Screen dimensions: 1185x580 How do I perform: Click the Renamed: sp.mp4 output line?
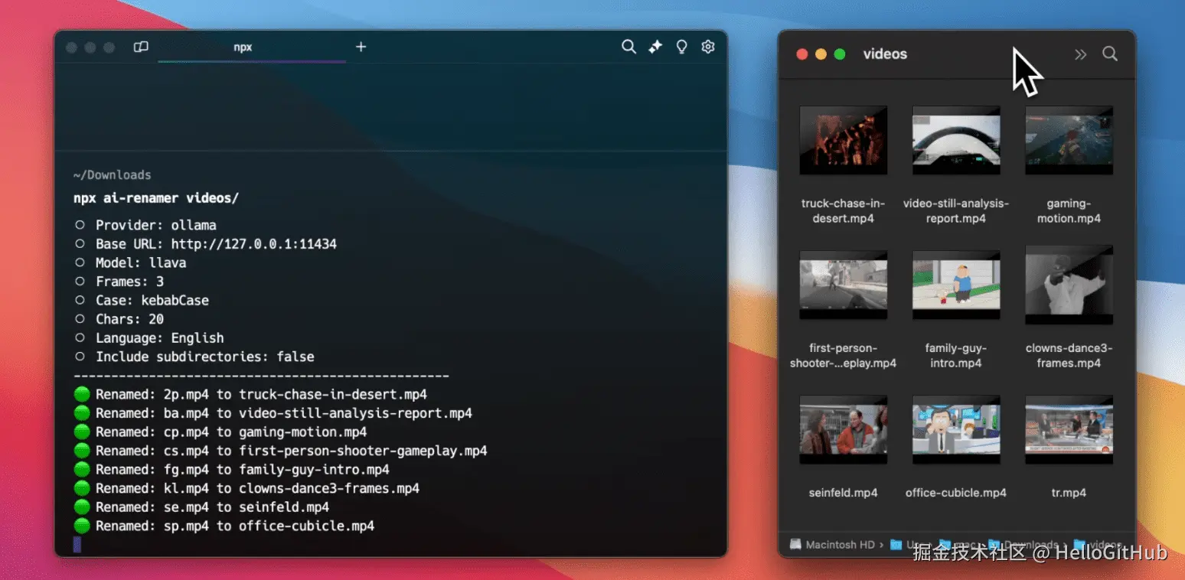pyautogui.click(x=224, y=526)
